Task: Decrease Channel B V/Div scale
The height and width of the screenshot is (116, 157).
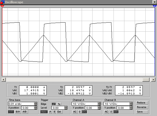Action: tap(131, 105)
